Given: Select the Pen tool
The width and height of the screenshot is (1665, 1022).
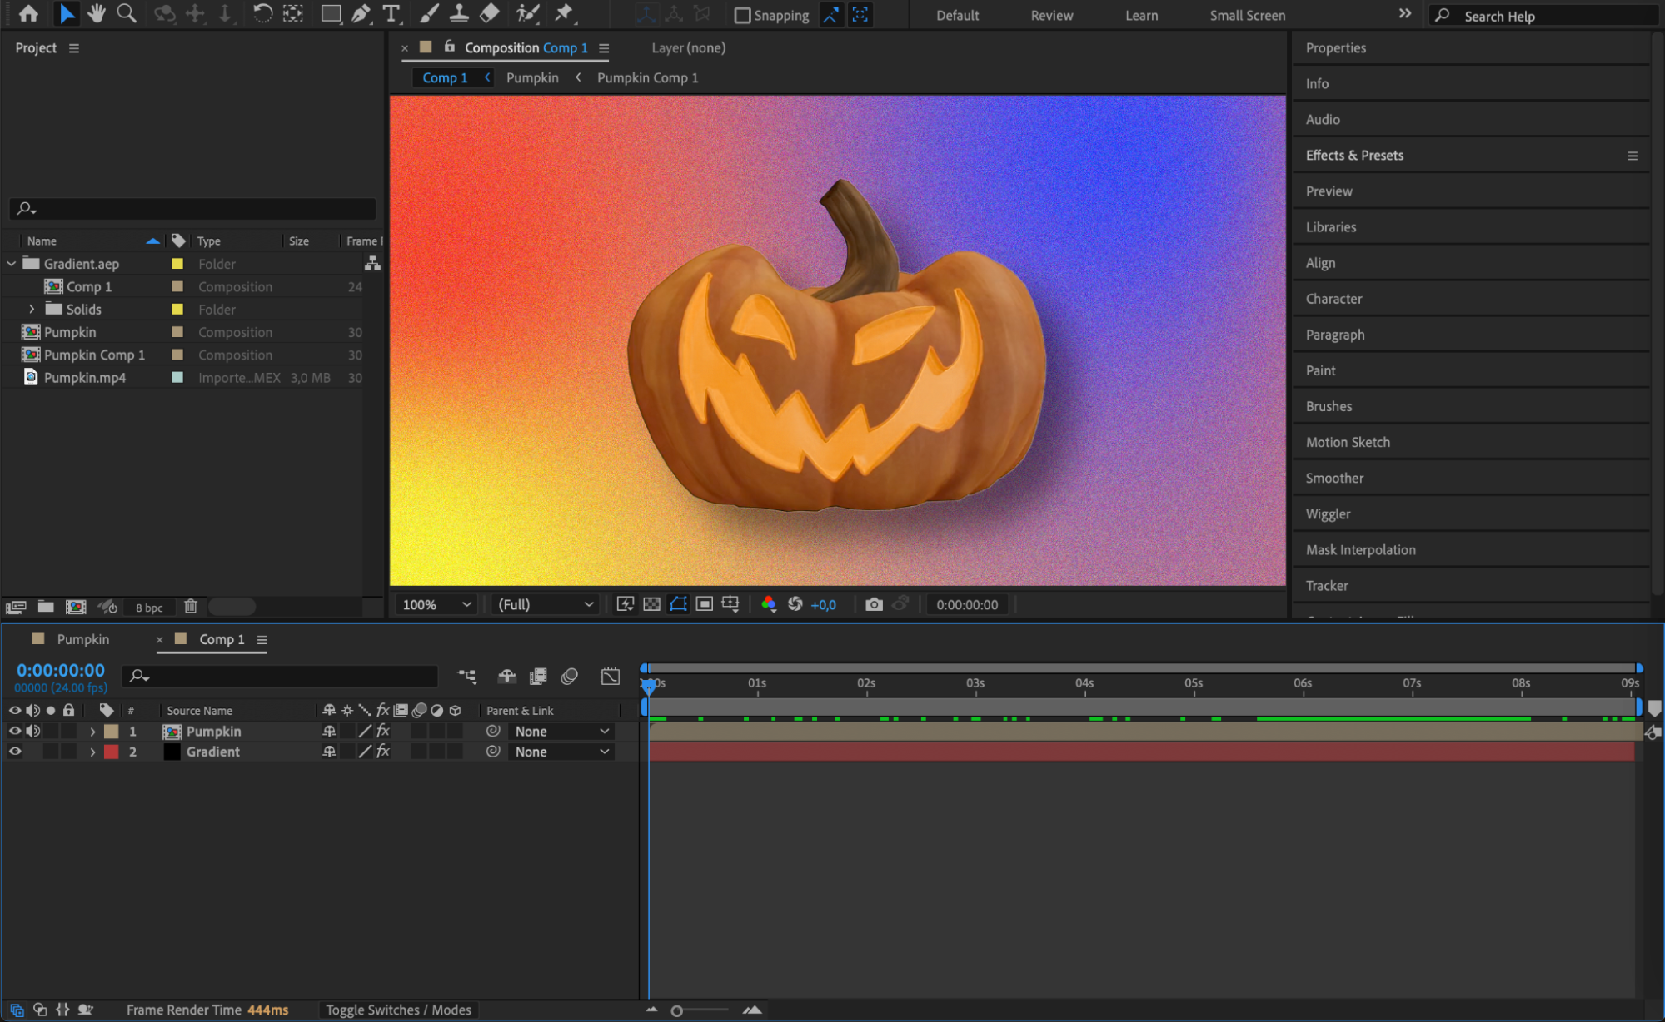Looking at the screenshot, I should (x=361, y=14).
